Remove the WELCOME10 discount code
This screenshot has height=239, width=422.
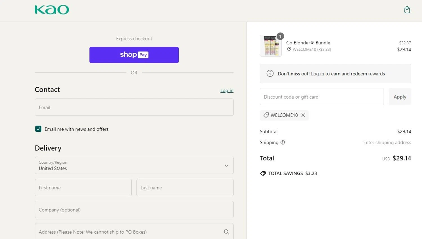point(303,115)
